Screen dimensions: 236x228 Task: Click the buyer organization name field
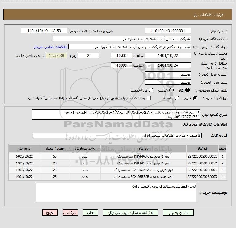pos(122,39)
